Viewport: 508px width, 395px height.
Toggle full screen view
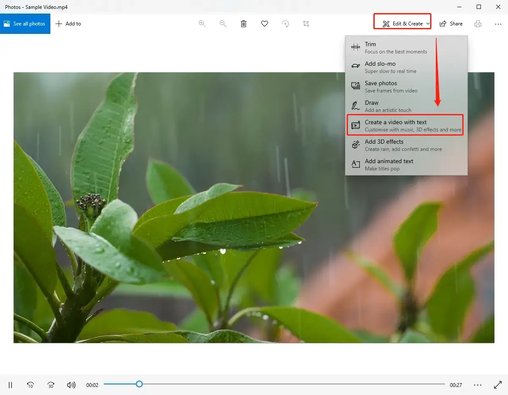tap(498, 385)
